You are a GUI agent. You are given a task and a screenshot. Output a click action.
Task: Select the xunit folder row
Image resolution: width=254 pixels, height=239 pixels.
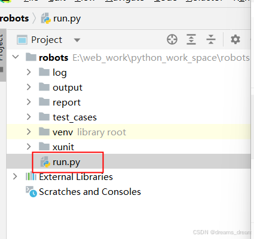coord(128,147)
